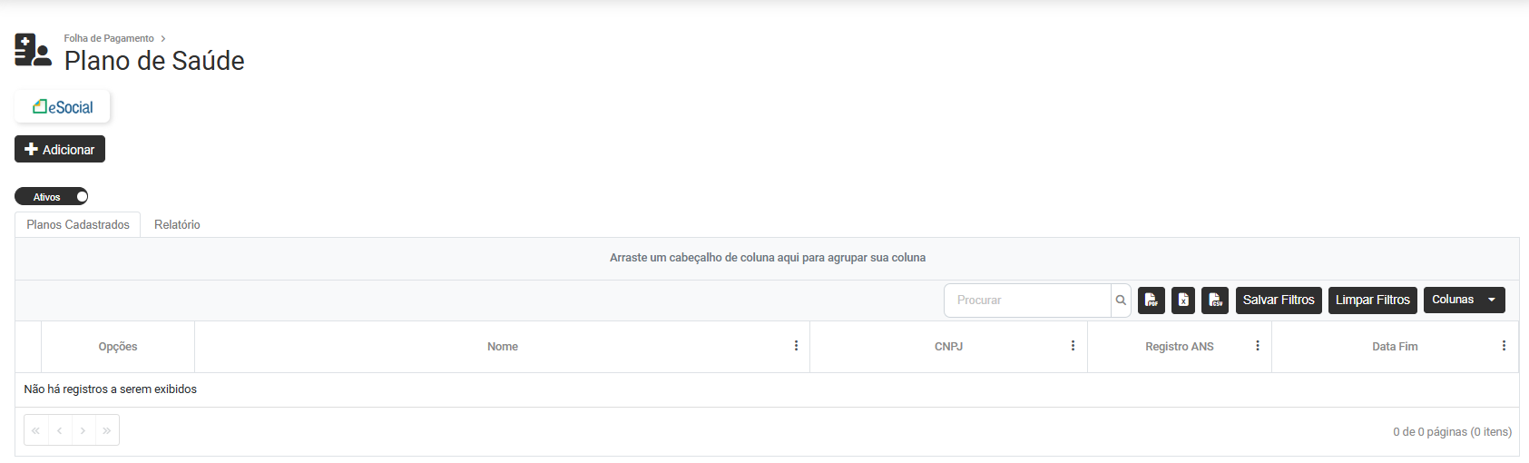Screen dimensions: 1529x463
Task: Go to the previous page arrow
Action: 59,430
